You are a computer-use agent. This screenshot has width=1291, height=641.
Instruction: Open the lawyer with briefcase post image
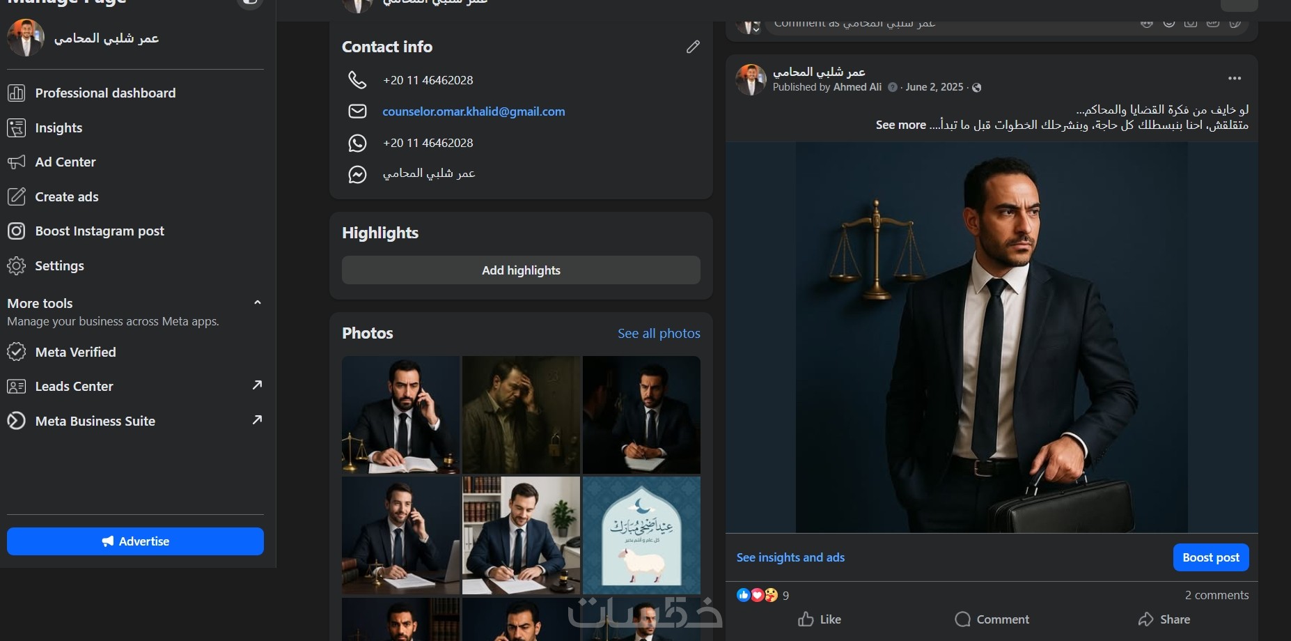[x=992, y=338]
